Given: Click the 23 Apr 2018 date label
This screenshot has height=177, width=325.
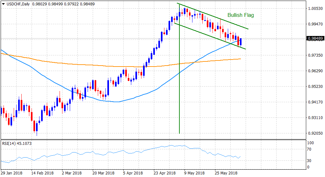Looking at the screenshot, I should pos(164,173).
